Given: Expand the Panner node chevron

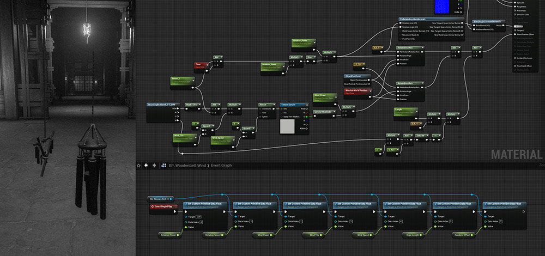Looking at the screenshot, I should click(274, 105).
